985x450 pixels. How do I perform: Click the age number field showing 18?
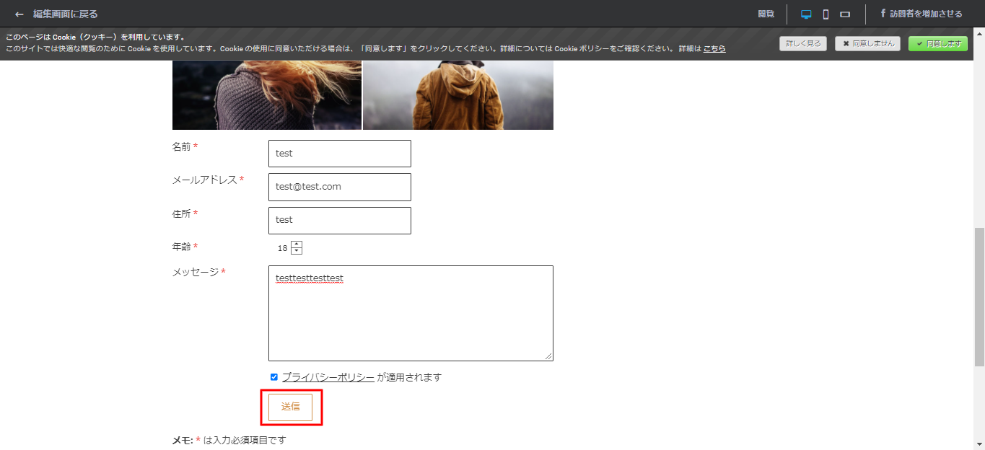[x=285, y=248]
